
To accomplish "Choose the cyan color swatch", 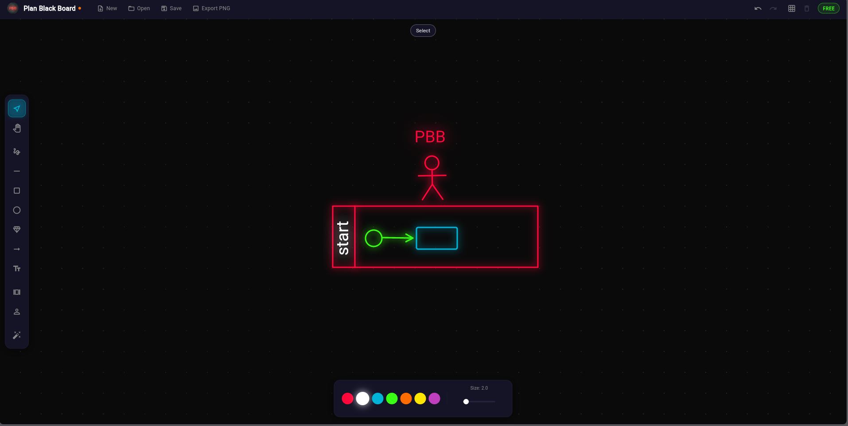I will [x=377, y=399].
